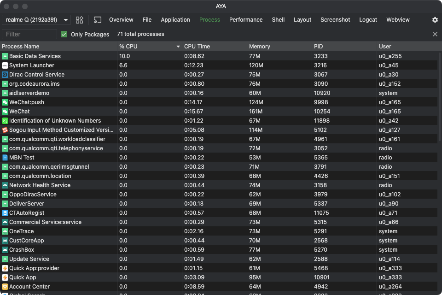Screen dimensions: 442x295
Task: Sort by Process Name column header
Action: tap(58, 47)
